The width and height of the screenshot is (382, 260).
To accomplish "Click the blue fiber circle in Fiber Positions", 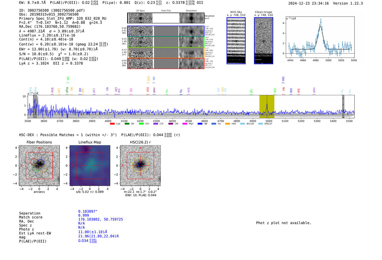I will (41, 163).
